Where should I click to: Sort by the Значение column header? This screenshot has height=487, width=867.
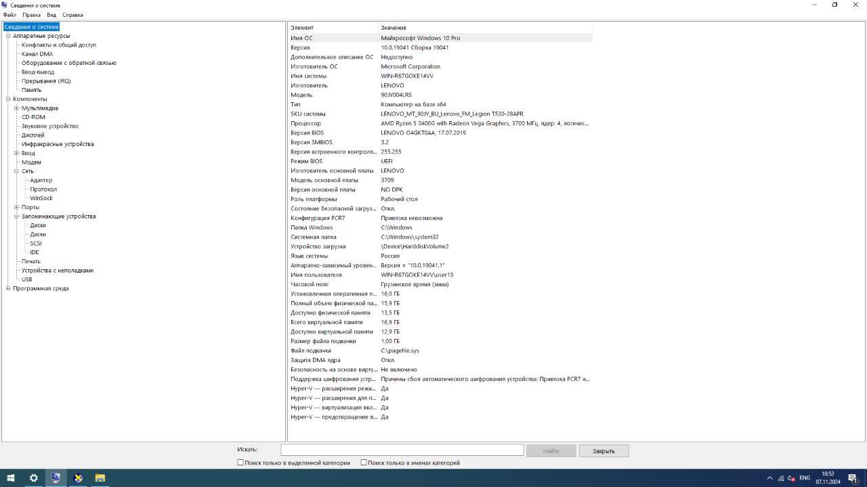coord(485,28)
